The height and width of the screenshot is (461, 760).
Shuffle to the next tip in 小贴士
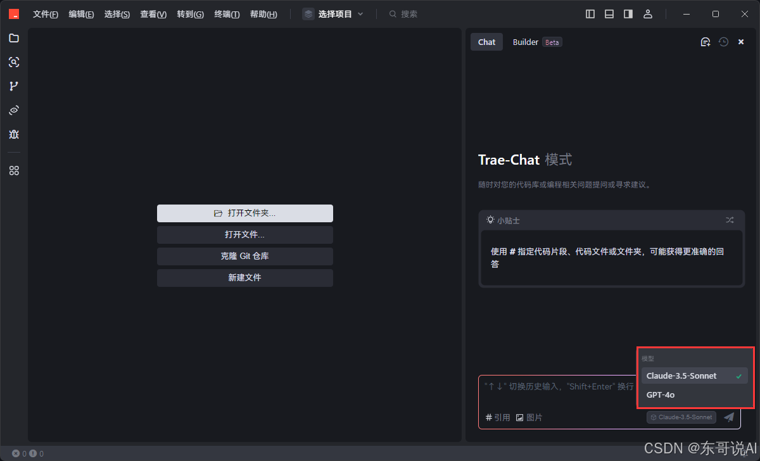[730, 220]
